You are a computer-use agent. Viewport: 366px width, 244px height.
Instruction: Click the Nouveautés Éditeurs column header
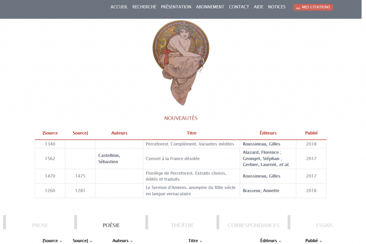point(268,133)
